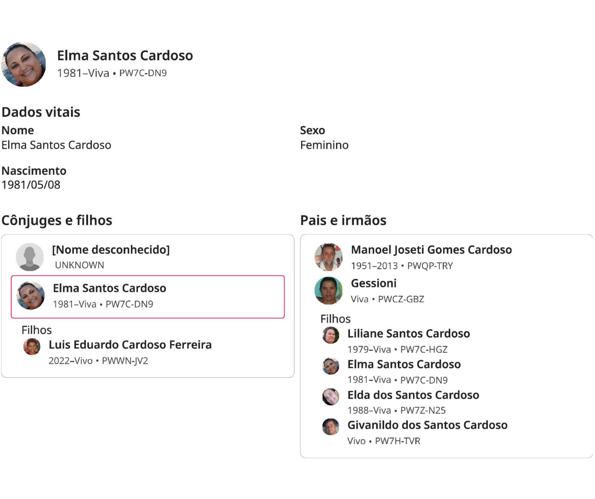The image size is (595, 499).
Task: Click Elma's name under the Pais e irmãos list
Action: click(x=404, y=364)
